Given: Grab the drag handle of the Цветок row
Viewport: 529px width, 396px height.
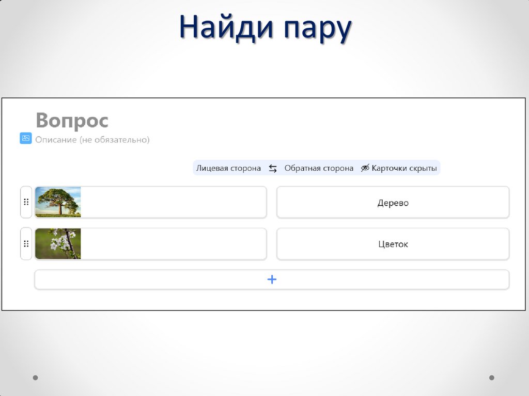Looking at the screenshot, I should tap(26, 244).
